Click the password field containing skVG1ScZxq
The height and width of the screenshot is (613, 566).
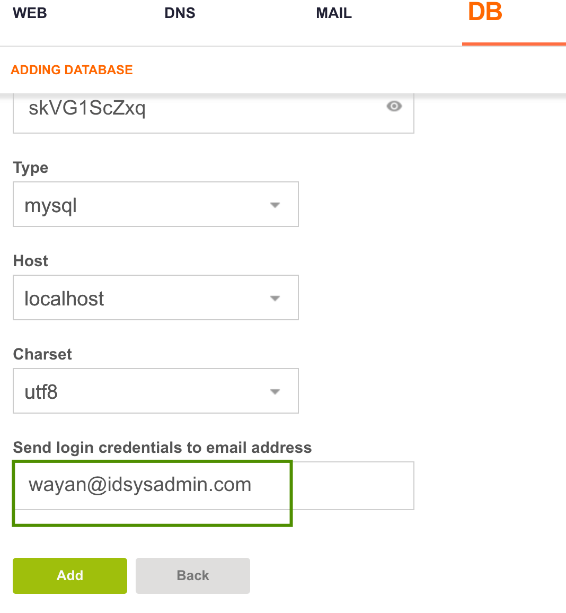(213, 113)
